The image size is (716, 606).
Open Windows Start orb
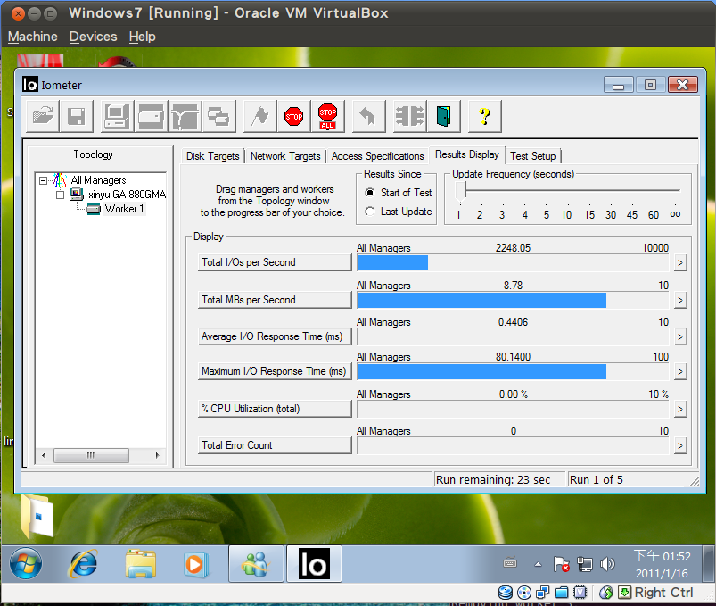coord(26,563)
